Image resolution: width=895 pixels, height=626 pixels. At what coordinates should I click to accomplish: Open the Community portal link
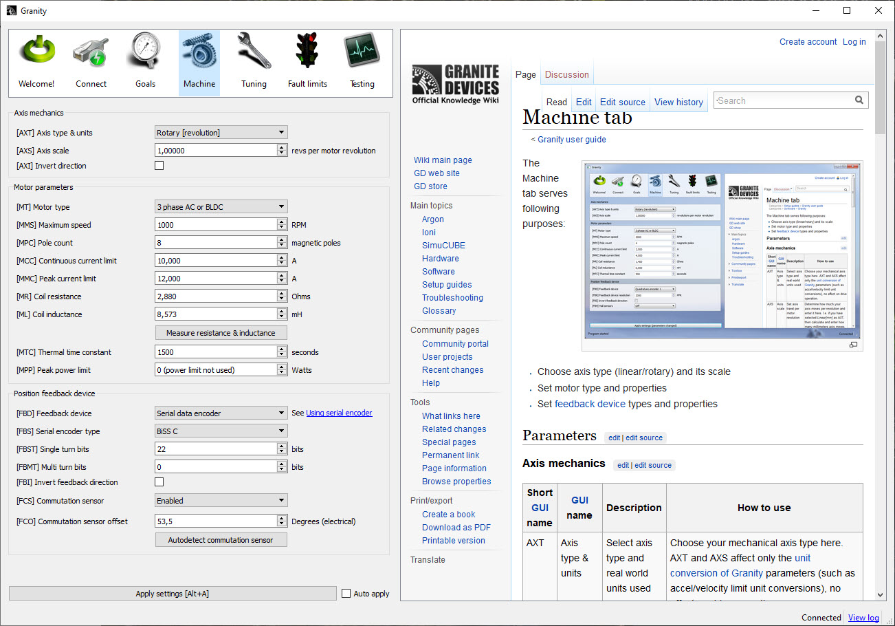(455, 344)
